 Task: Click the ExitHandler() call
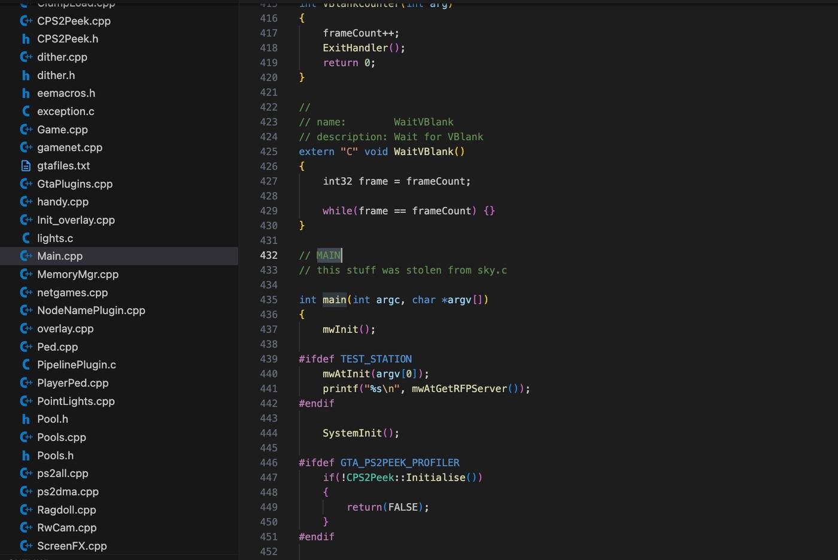(364, 48)
